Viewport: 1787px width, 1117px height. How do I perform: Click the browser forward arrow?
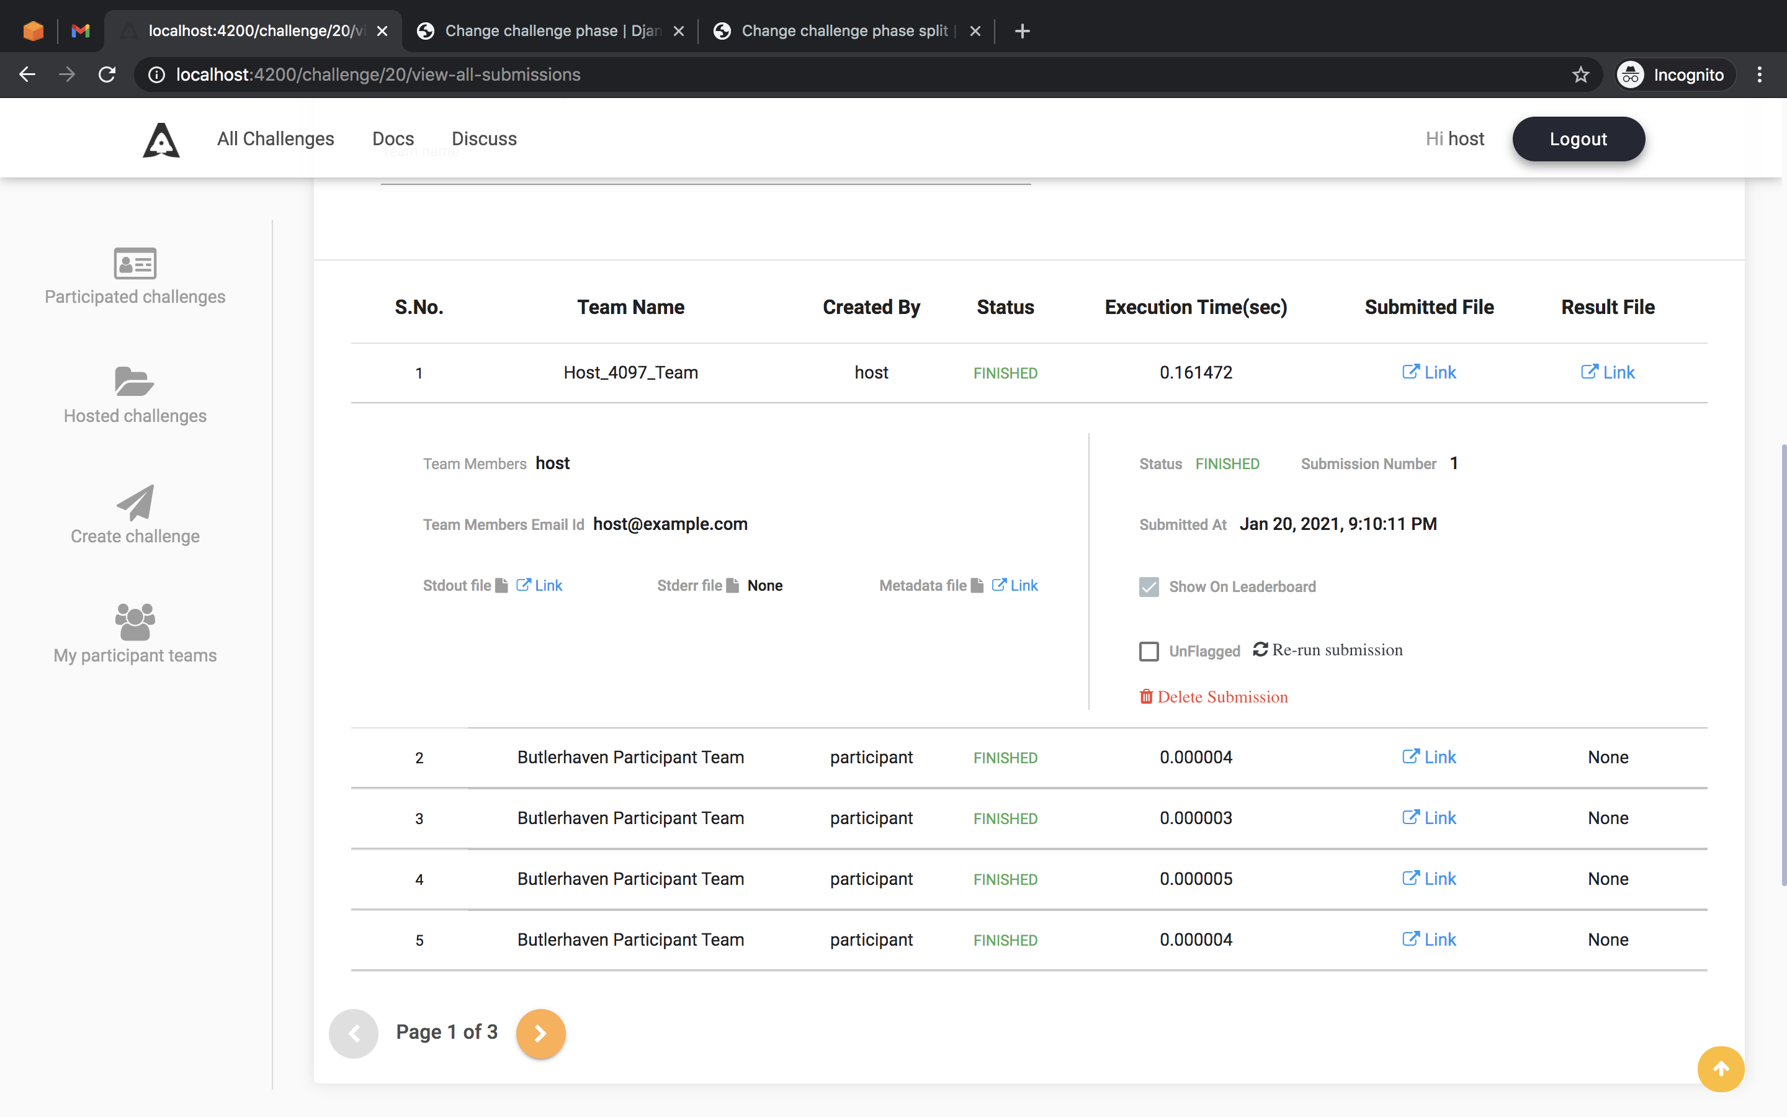67,74
